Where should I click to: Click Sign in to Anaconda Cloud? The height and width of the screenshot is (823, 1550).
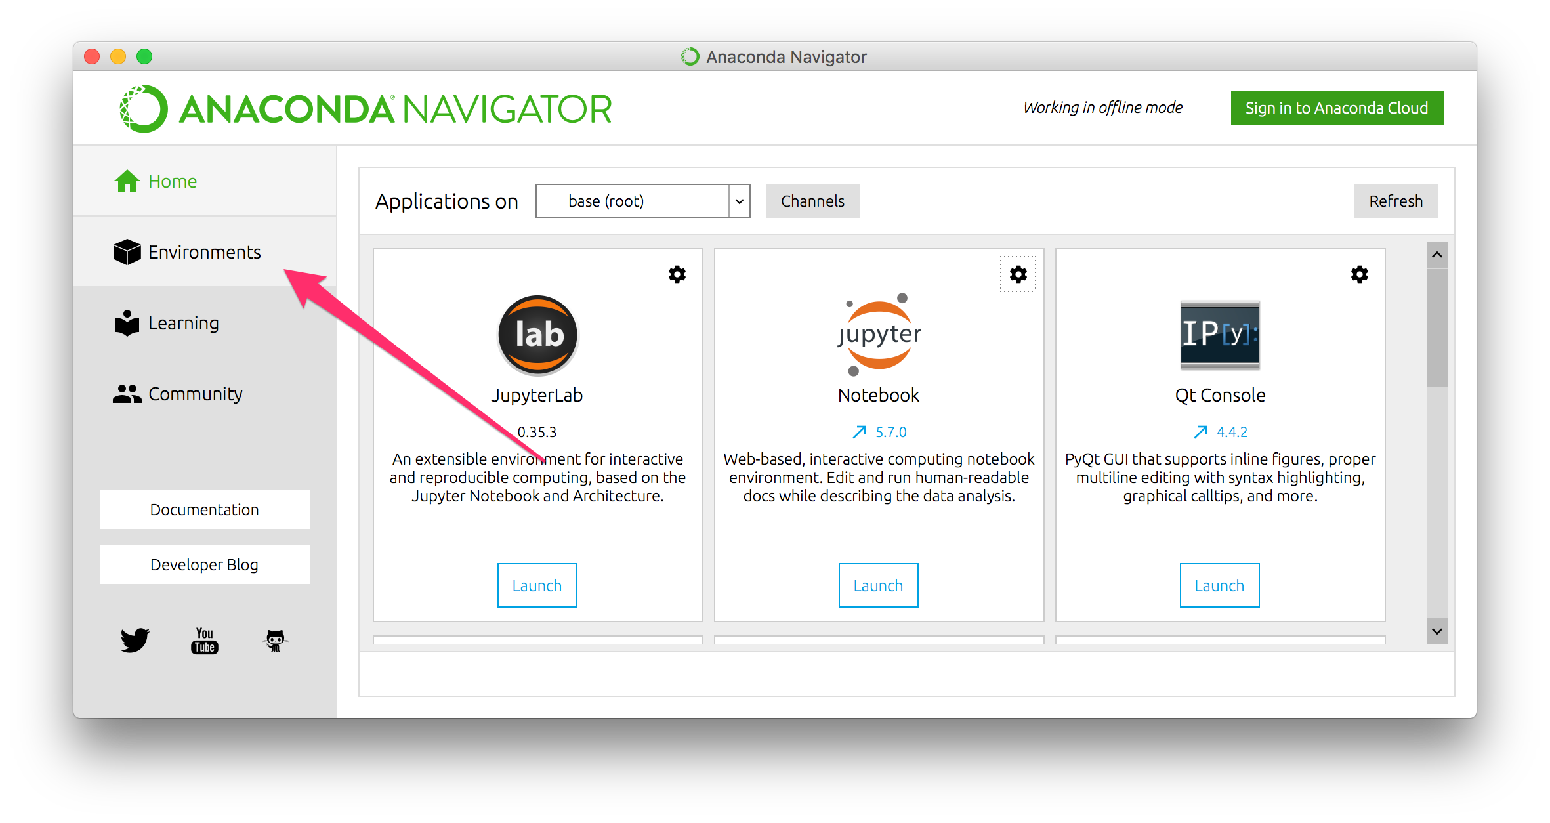click(x=1336, y=108)
